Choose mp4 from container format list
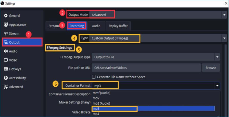This screenshot has width=229, height=117. pyautogui.click(x=96, y=114)
